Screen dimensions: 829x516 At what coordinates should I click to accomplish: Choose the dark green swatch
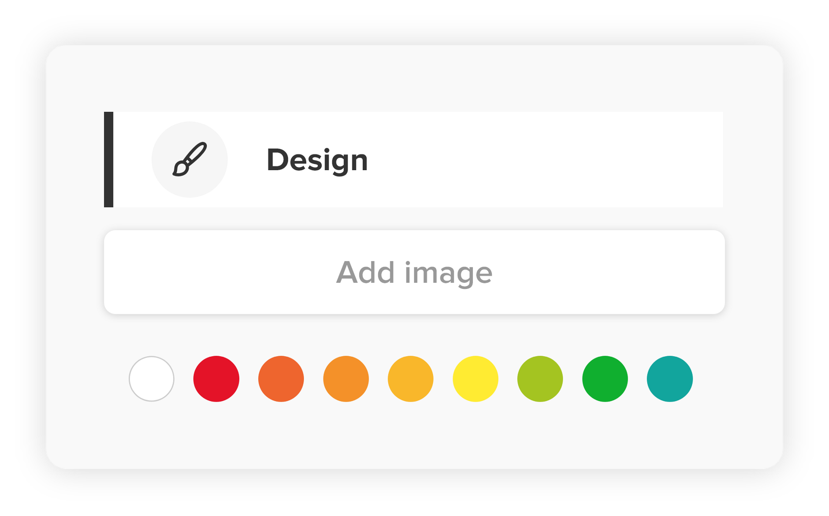pos(605,379)
